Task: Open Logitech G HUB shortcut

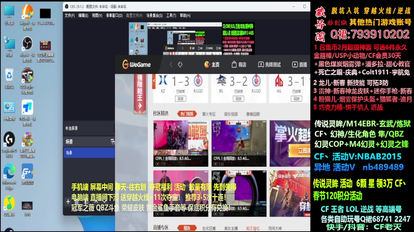Action: 9,145
